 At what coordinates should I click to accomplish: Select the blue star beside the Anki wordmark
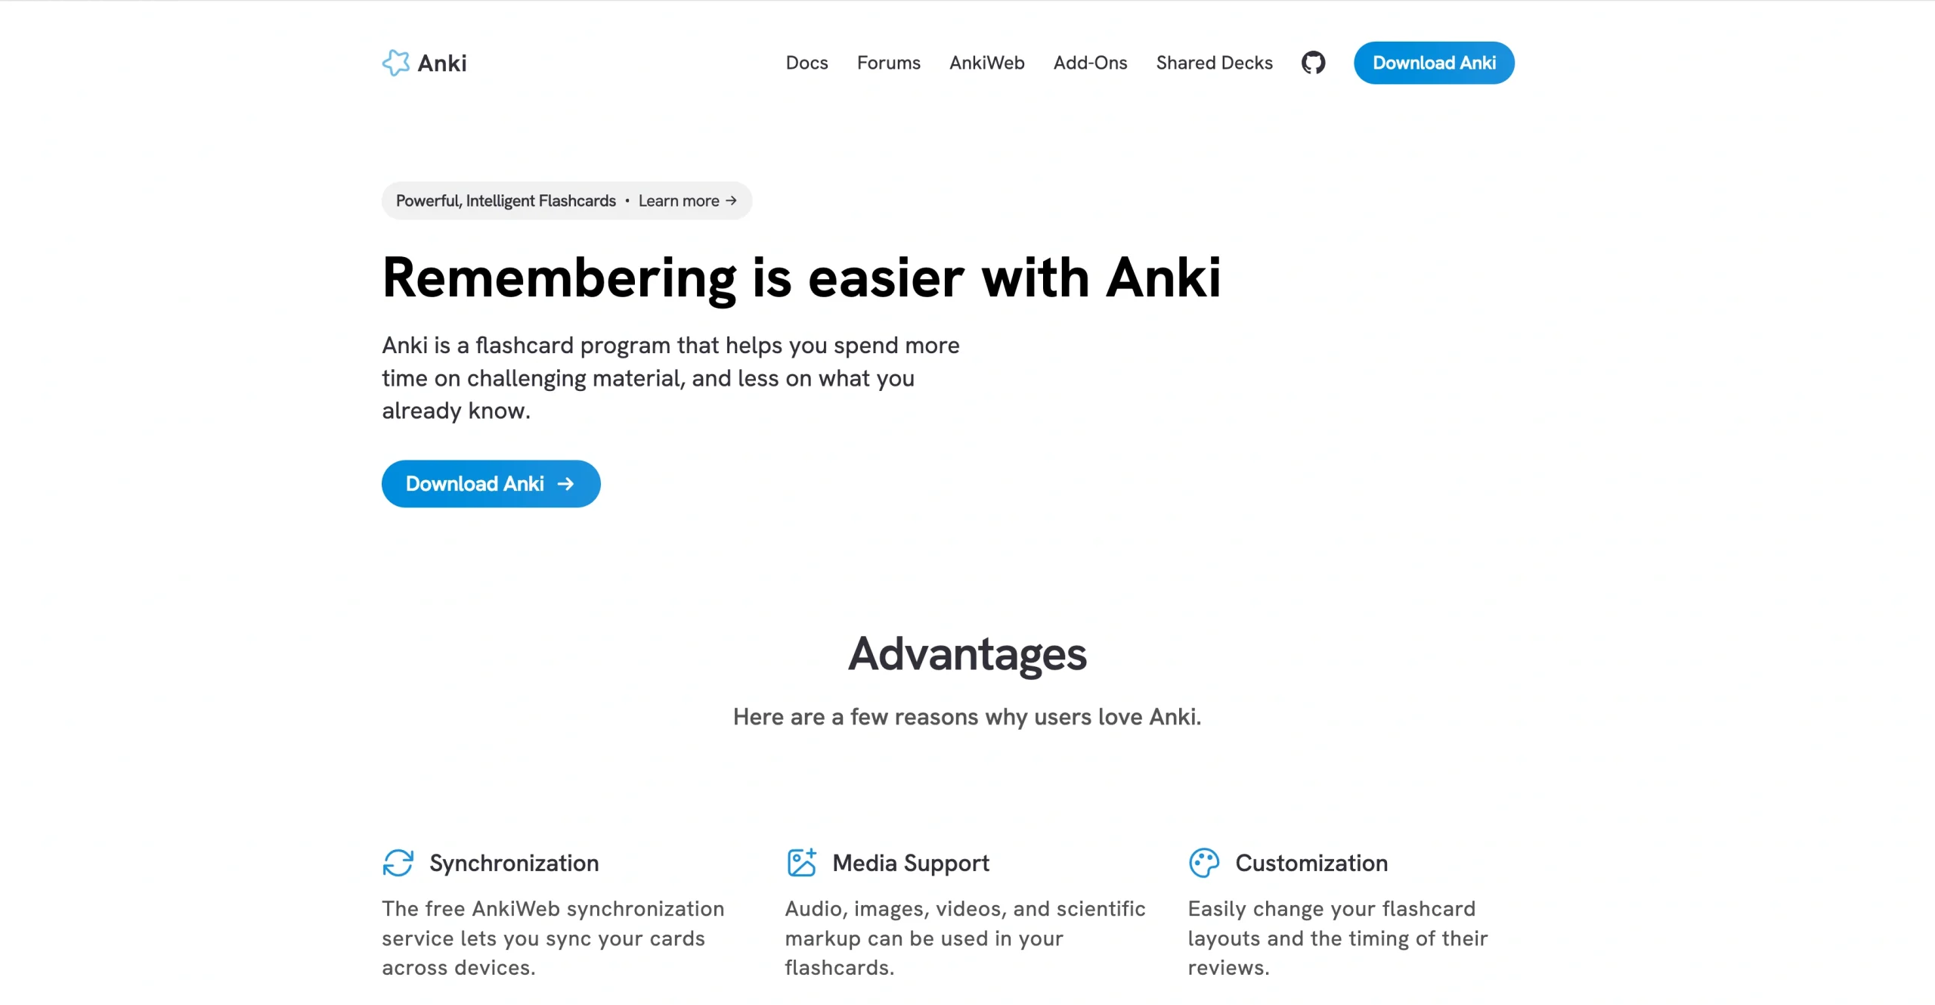[396, 62]
